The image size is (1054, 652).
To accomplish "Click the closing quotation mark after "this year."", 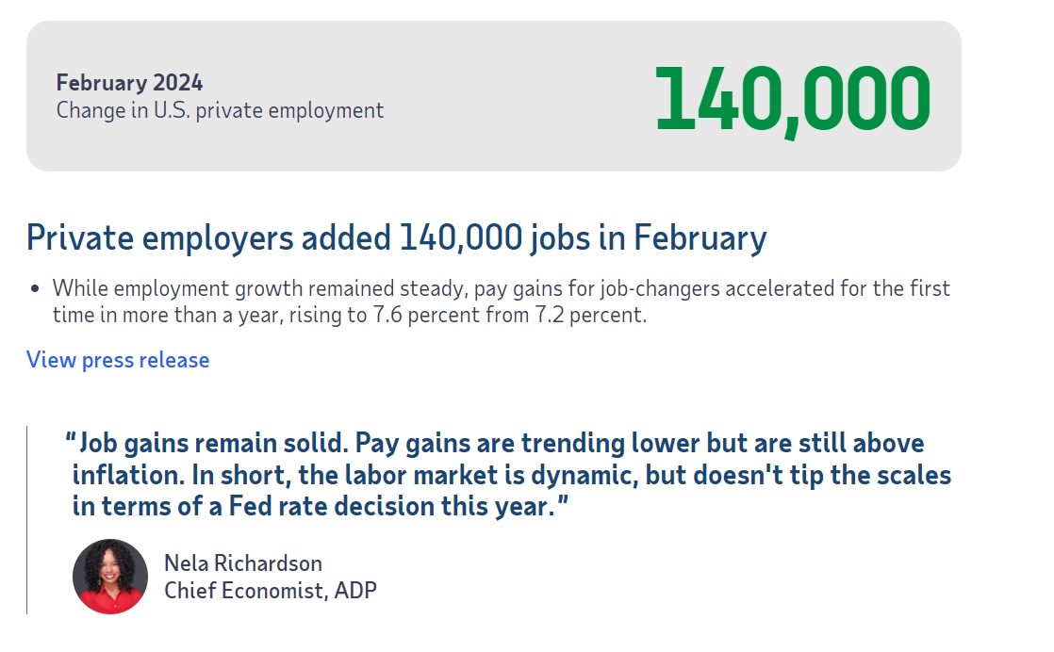I will (562, 506).
